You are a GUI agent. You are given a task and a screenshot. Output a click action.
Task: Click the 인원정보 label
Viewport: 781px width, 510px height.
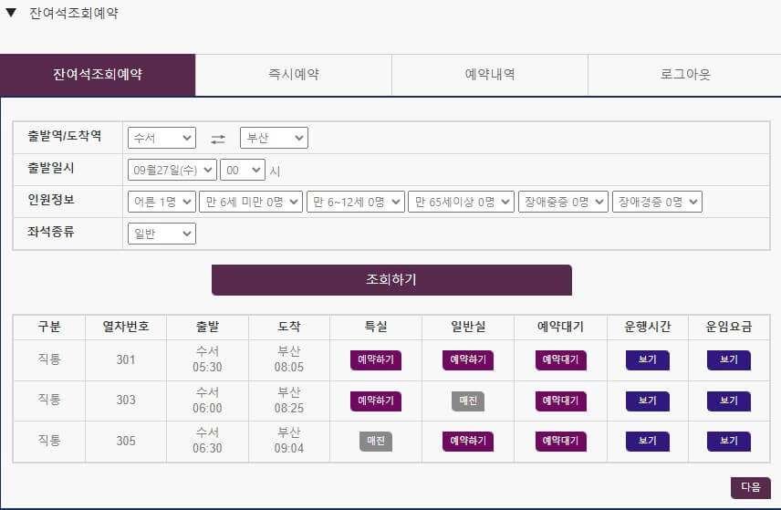coord(51,200)
